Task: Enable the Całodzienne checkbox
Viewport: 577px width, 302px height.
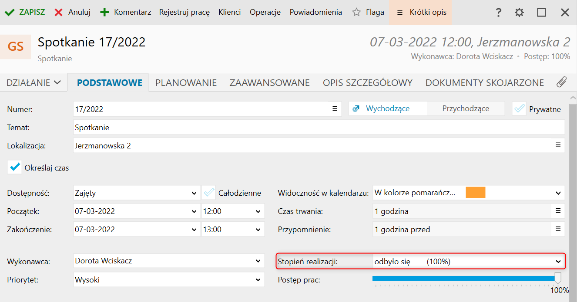Action: coord(209,192)
